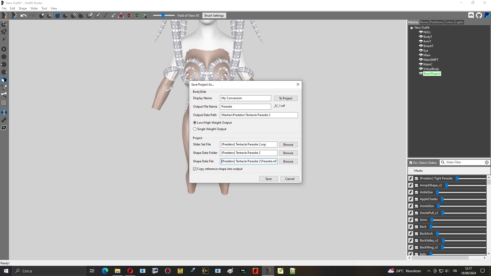This screenshot has height=276, width=491.
Task: Select the Move brush tool
Action: click(73, 16)
